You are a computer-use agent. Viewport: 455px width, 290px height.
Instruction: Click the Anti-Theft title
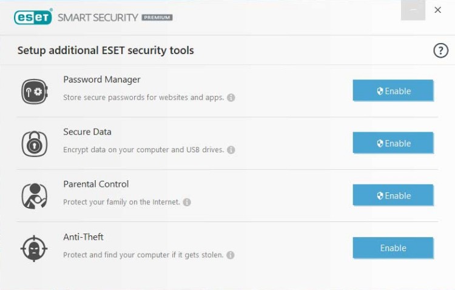pos(83,237)
